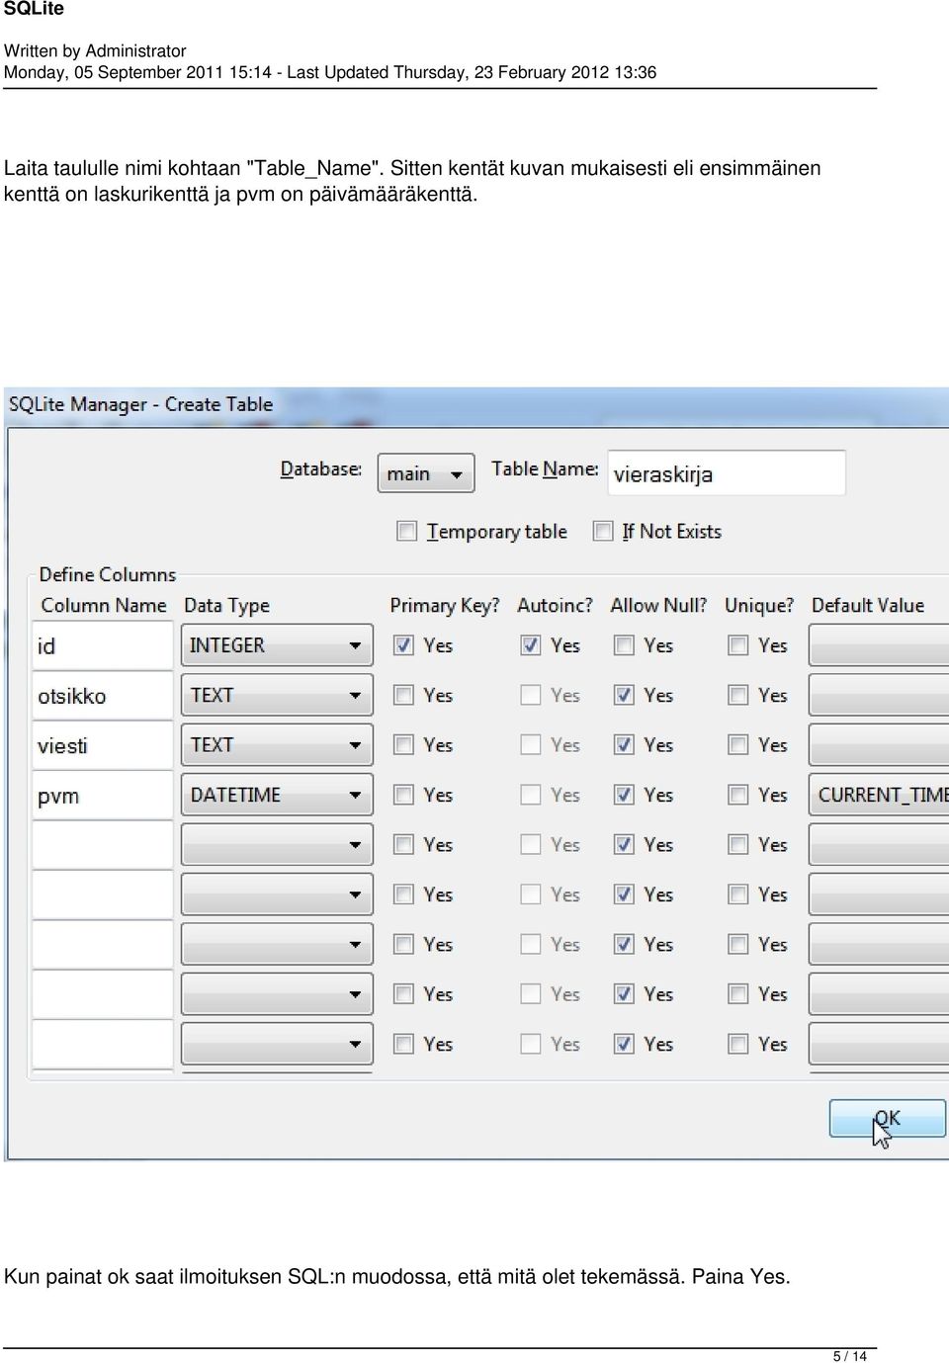Open the Database dropdown showing main
Screen dimensions: 949x1363
426,473
